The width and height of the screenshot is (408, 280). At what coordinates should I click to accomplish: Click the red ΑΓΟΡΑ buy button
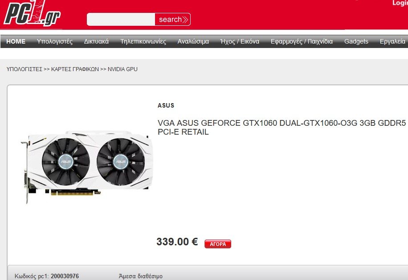click(218, 244)
